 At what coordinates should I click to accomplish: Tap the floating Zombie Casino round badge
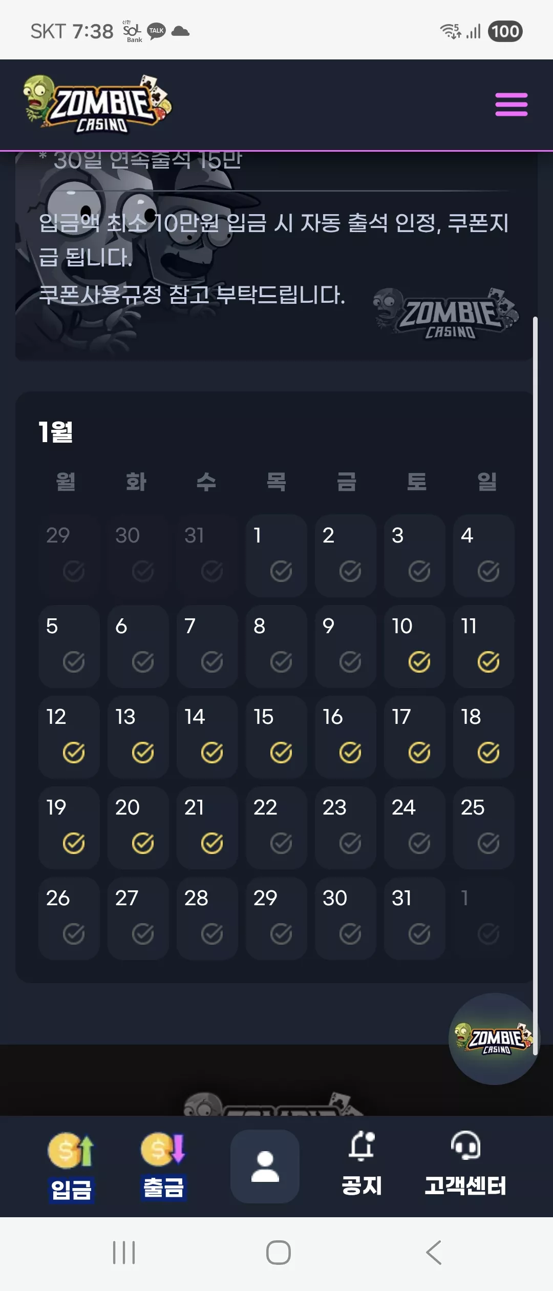point(494,1038)
